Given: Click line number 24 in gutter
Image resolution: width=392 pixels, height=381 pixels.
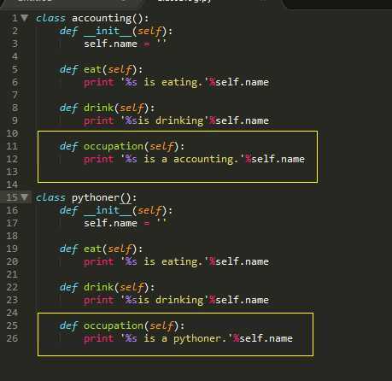Looking at the screenshot, I should click(12, 313).
